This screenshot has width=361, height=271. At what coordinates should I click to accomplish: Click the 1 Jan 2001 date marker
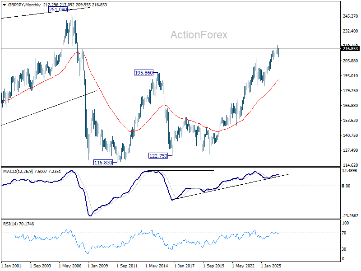(11, 266)
